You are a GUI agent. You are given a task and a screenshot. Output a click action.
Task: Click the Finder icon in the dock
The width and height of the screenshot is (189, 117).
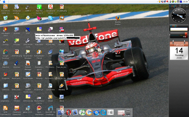[x=61, y=112]
